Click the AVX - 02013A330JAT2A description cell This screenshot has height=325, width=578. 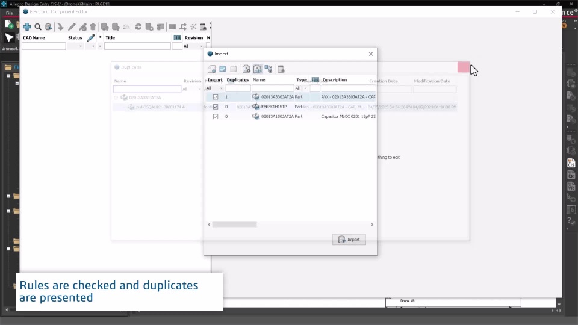click(x=349, y=97)
